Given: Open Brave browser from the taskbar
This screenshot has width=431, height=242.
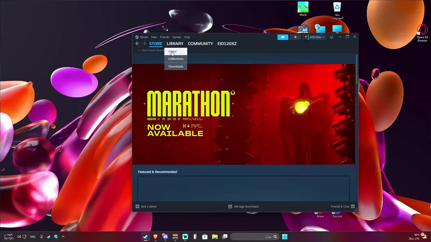Looking at the screenshot, I should point(155,237).
